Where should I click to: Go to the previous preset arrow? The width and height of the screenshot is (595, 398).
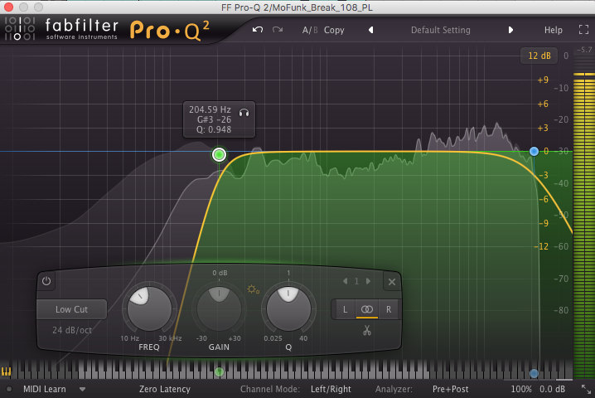click(370, 30)
